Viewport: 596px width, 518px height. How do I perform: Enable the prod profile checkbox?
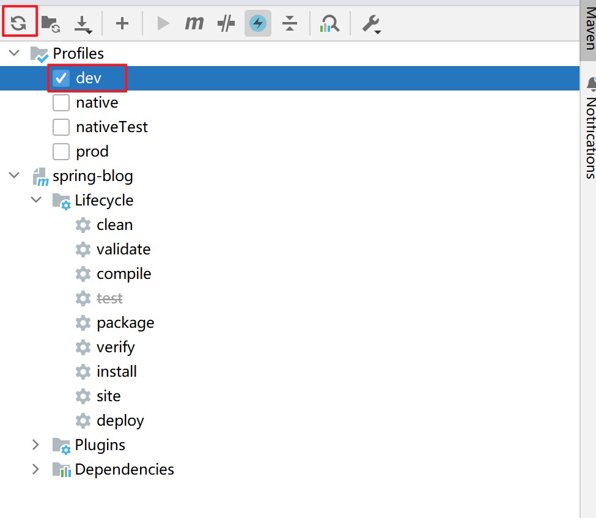(x=61, y=152)
